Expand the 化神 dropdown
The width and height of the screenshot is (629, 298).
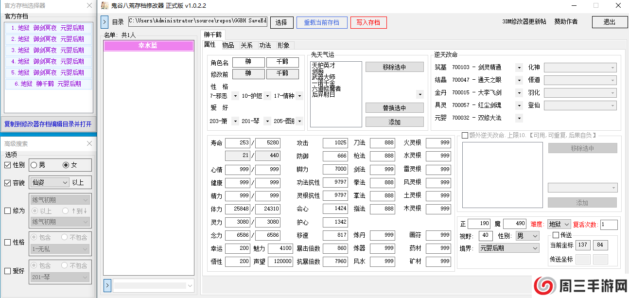581,67
